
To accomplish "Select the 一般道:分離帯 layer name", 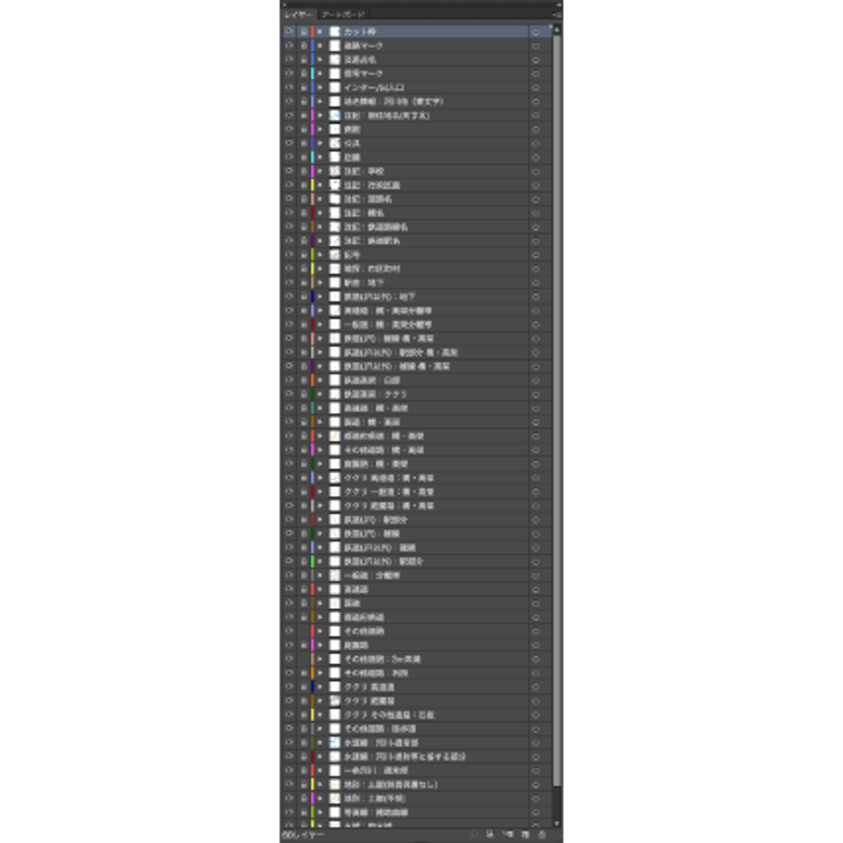I will click(372, 575).
